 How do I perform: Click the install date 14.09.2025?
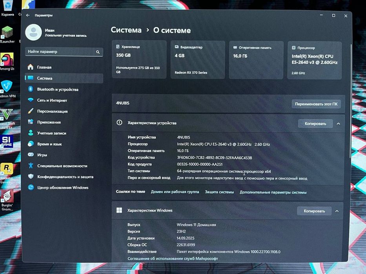pos(186,238)
